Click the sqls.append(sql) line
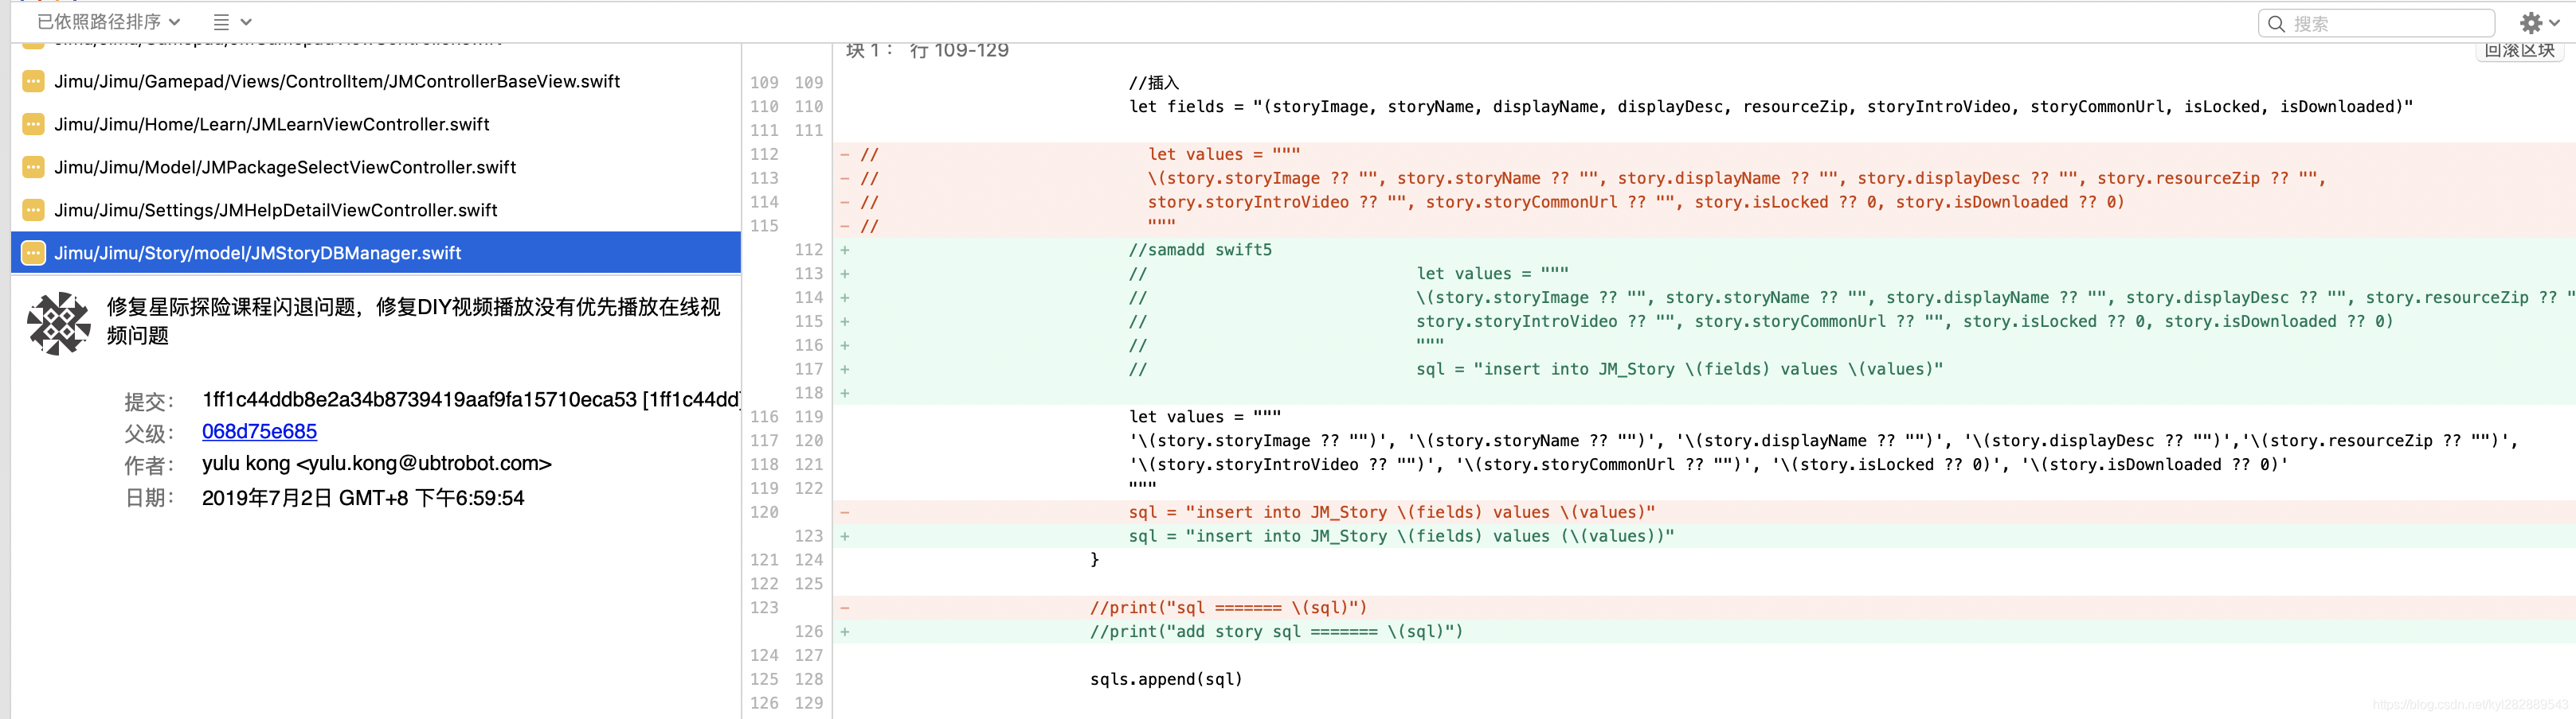Viewport: 2576px width, 719px height. pyautogui.click(x=1166, y=679)
